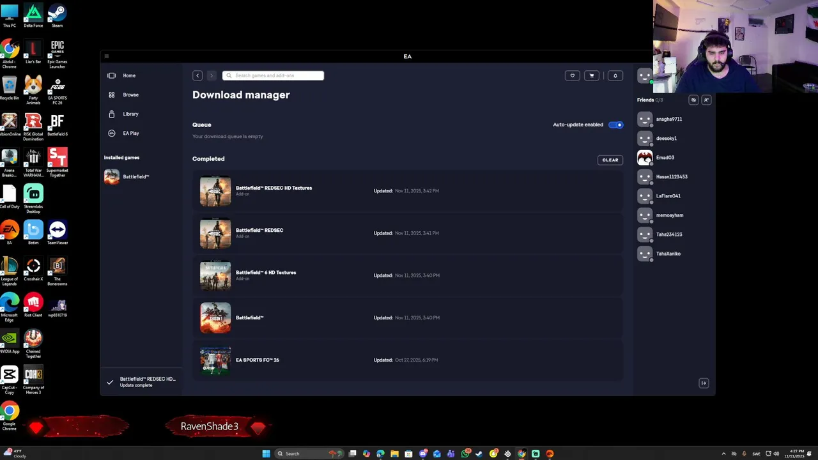
Task: Select the Botim desktop icon
Action: (33, 233)
